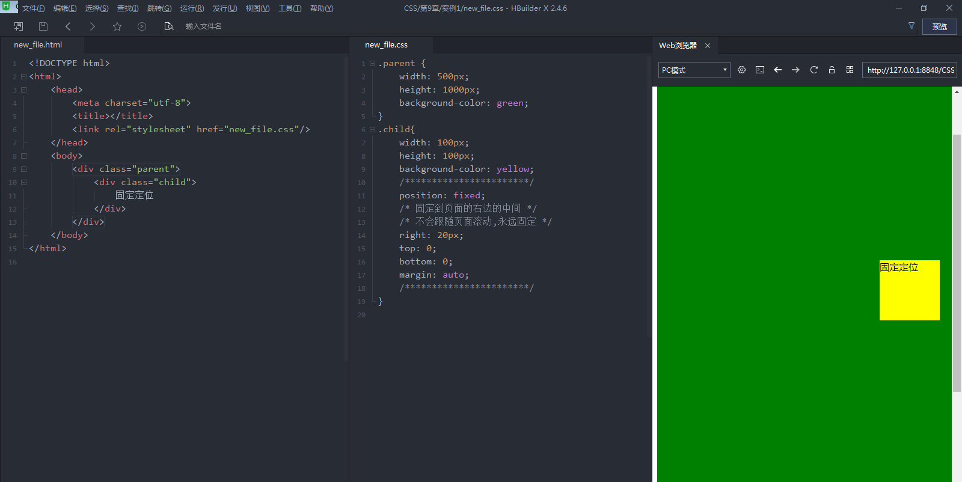Screen dimensions: 962x482
Task: Click the HBuilder logo icon
Action: pyautogui.click(x=6, y=5)
